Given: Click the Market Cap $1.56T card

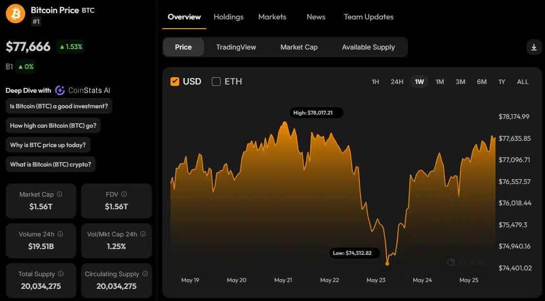Looking at the screenshot, I should click(41, 201).
